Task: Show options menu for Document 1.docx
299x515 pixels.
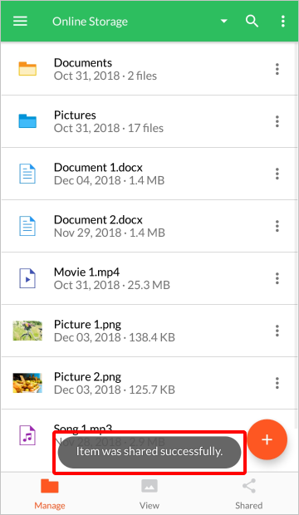Action: click(x=277, y=174)
